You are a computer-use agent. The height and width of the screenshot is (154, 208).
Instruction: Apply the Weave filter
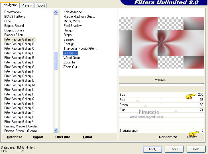(152, 149)
